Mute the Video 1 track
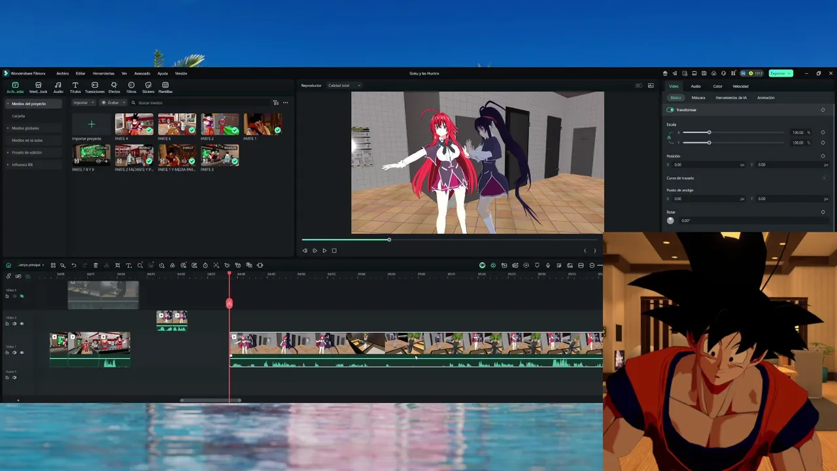Viewport: 837px width, 471px height. pyautogui.click(x=14, y=353)
